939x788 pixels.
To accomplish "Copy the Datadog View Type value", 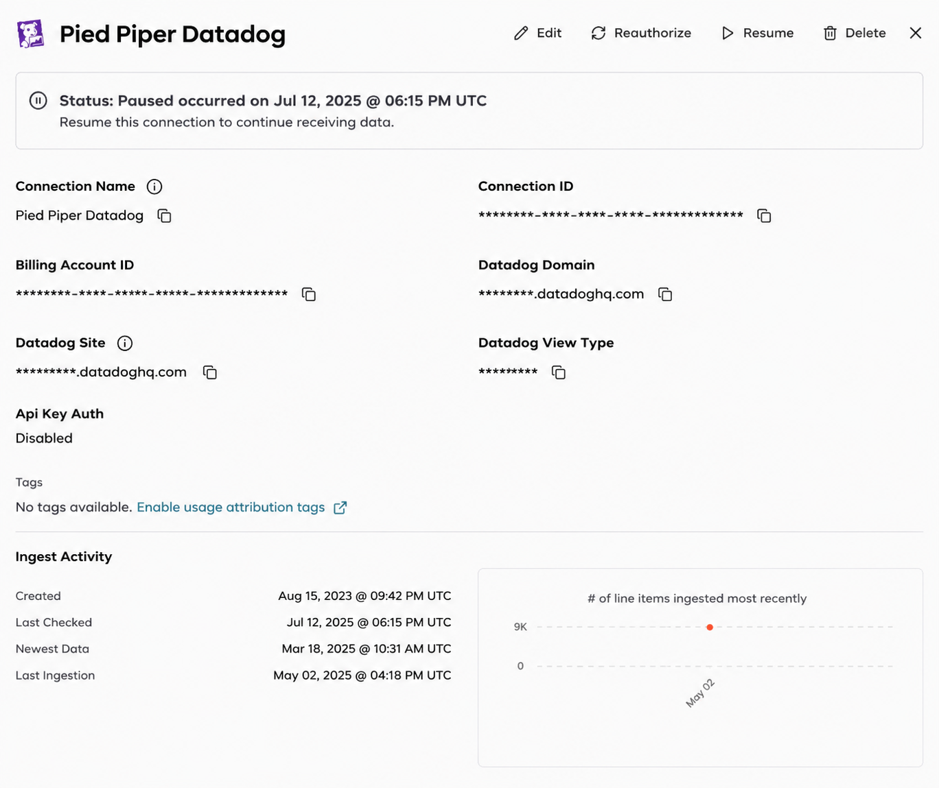I will pos(559,372).
